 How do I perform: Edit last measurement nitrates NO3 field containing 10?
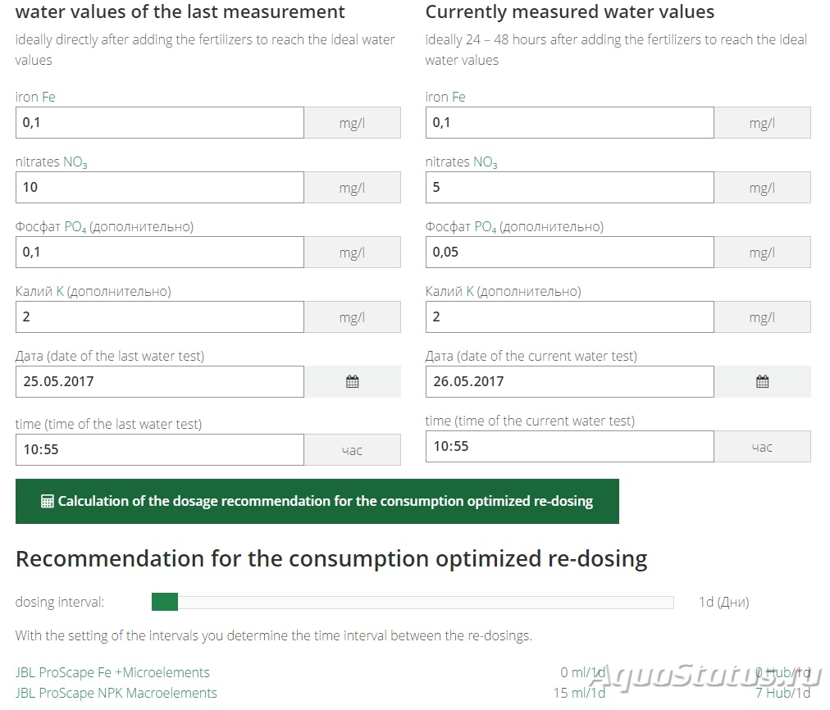coord(160,187)
